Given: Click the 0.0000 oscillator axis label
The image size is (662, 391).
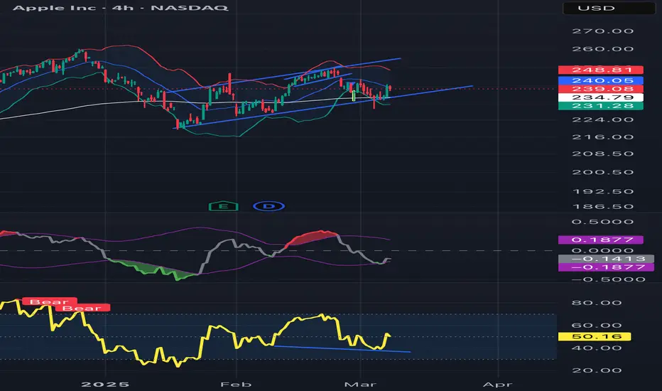Looking at the screenshot, I should 602,251.
